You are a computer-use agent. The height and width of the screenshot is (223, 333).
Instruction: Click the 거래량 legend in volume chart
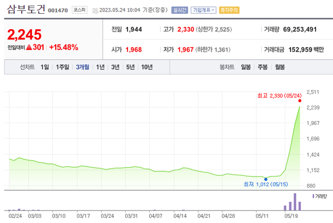320,196
